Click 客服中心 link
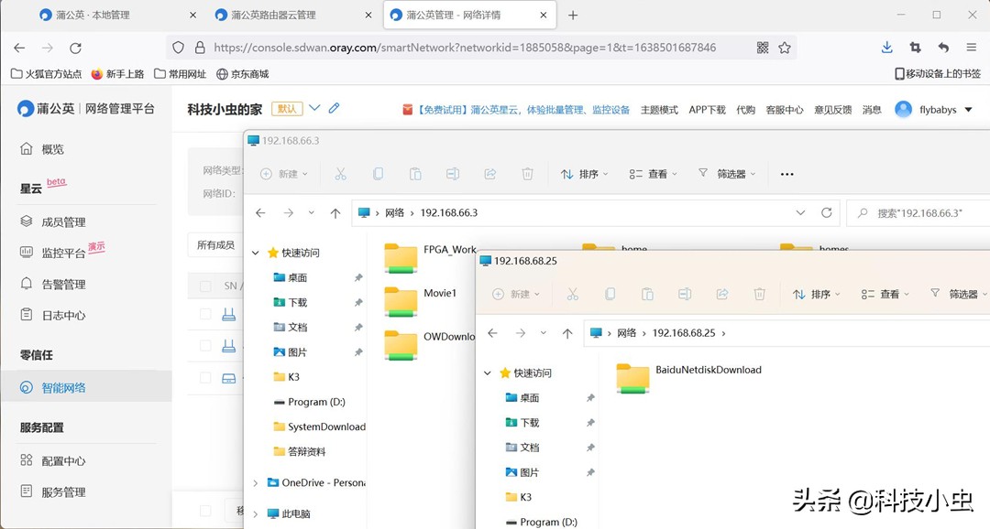 785,110
